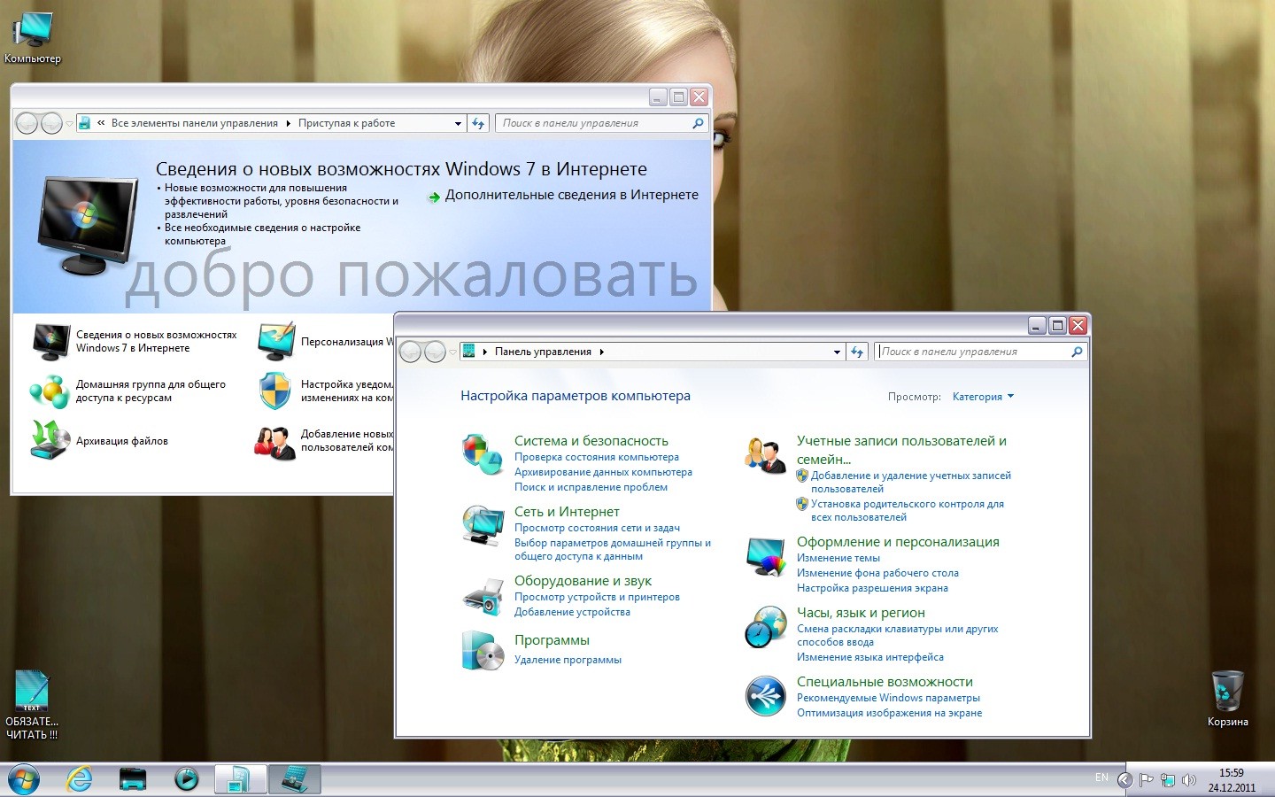Click Просмотр состояния сети и задач link

click(597, 528)
